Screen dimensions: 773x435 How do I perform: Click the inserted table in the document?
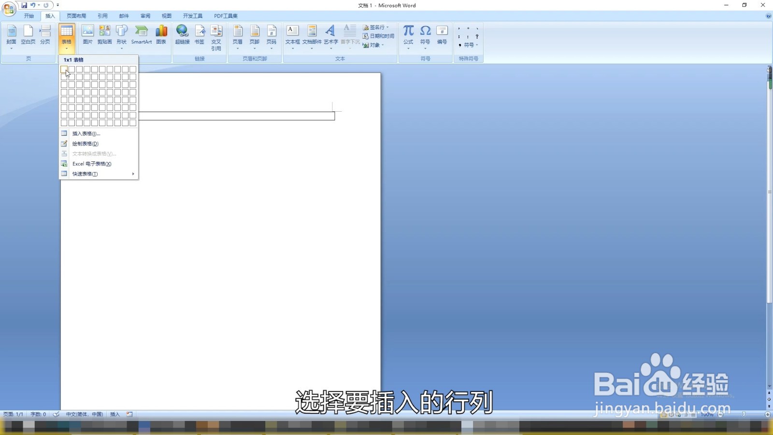(237, 116)
